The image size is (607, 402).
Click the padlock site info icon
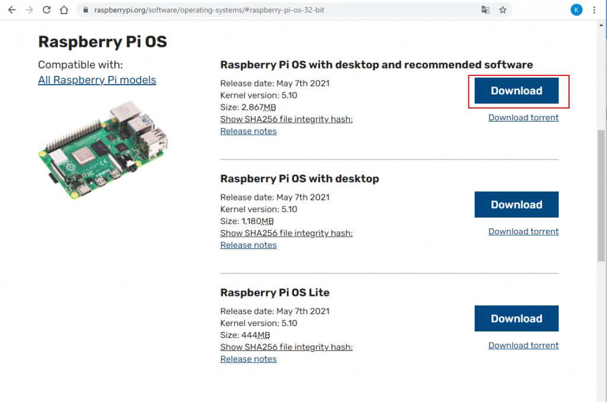pos(86,10)
